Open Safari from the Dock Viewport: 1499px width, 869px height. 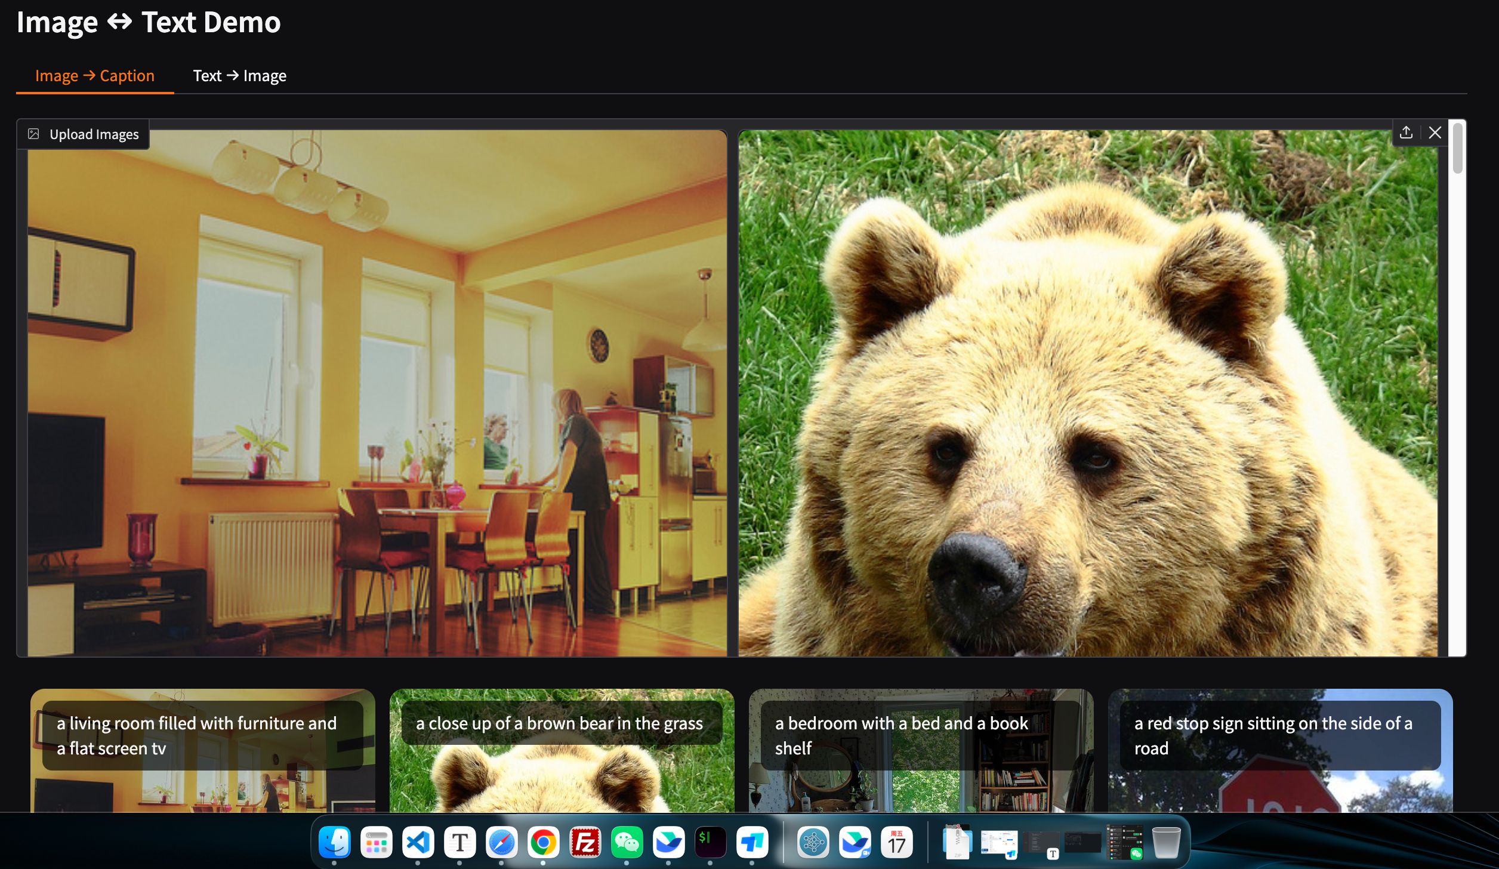click(501, 842)
